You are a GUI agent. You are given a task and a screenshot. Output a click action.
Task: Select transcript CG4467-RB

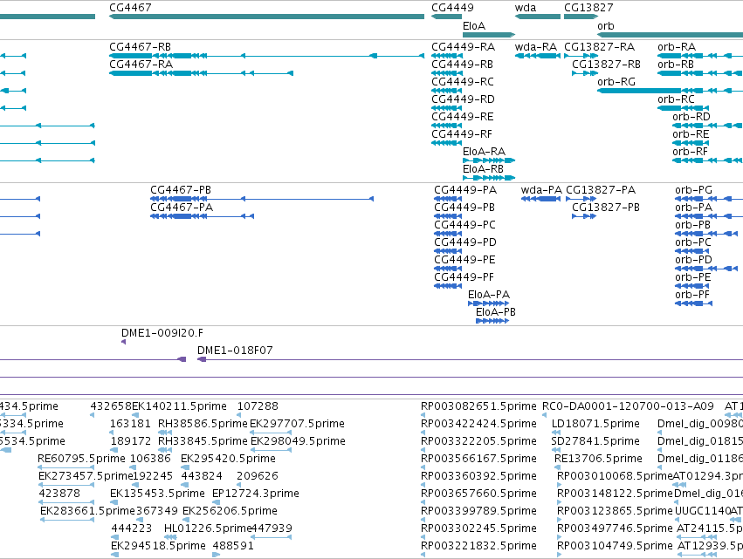267,56
